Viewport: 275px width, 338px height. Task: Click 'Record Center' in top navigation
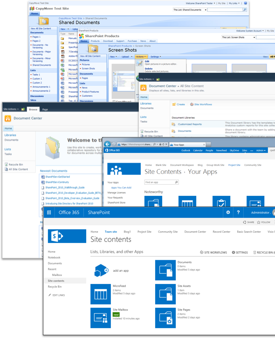(221, 232)
